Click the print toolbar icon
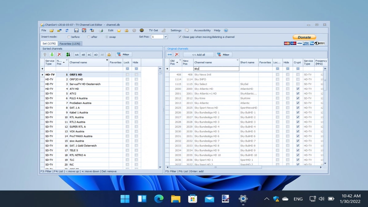368x207 pixels. click(x=101, y=30)
